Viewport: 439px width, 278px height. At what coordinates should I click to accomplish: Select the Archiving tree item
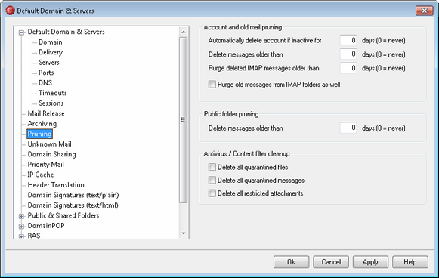[x=42, y=124]
